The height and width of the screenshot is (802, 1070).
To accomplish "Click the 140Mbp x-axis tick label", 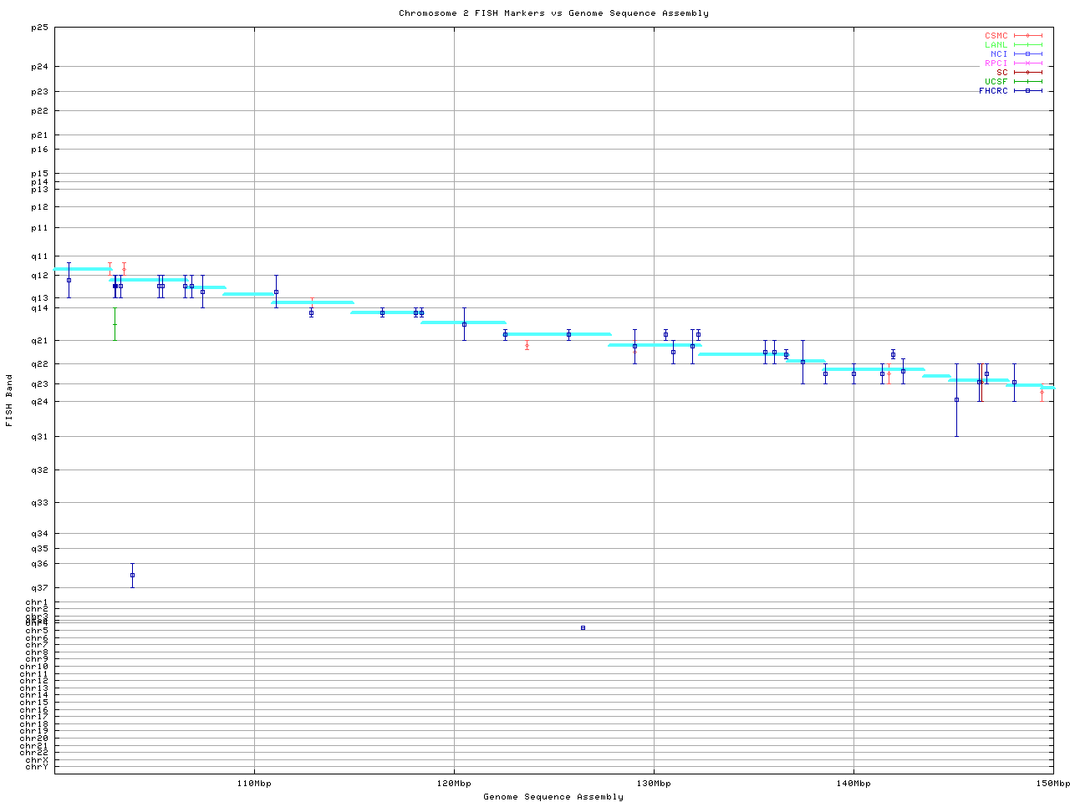I will point(853,784).
